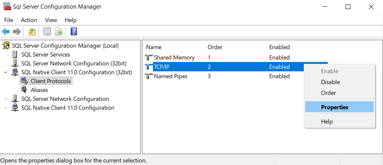Select SQL Server Network Configuration tree item
Viewport: 383px width, 165px height.
click(65, 99)
